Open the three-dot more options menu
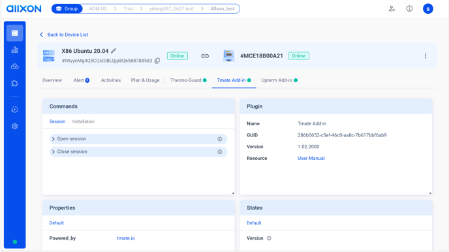The height and width of the screenshot is (252, 449). point(426,56)
